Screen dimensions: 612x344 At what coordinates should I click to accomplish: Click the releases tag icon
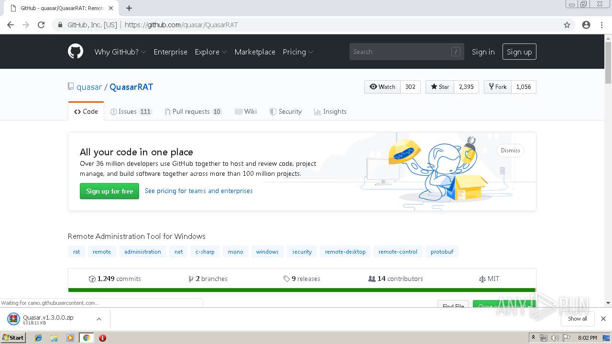coord(286,279)
